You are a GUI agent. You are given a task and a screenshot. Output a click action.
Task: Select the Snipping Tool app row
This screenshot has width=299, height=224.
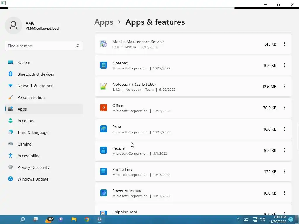tap(193, 210)
